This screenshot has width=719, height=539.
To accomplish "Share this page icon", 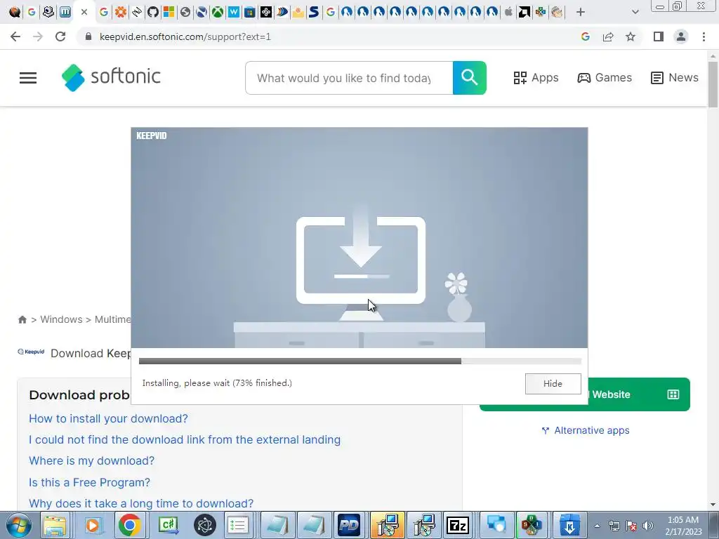I will pos(608,36).
